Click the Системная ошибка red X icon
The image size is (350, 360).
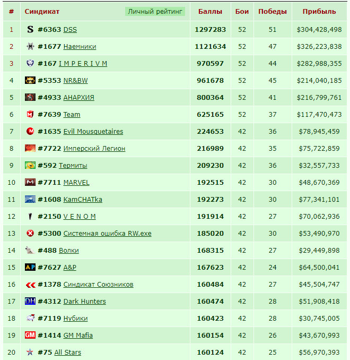(x=30, y=233)
